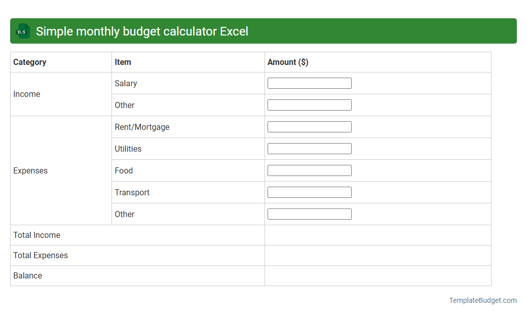The width and height of the screenshot is (527, 315).
Task: Select the Total Income row
Action: click(36, 235)
